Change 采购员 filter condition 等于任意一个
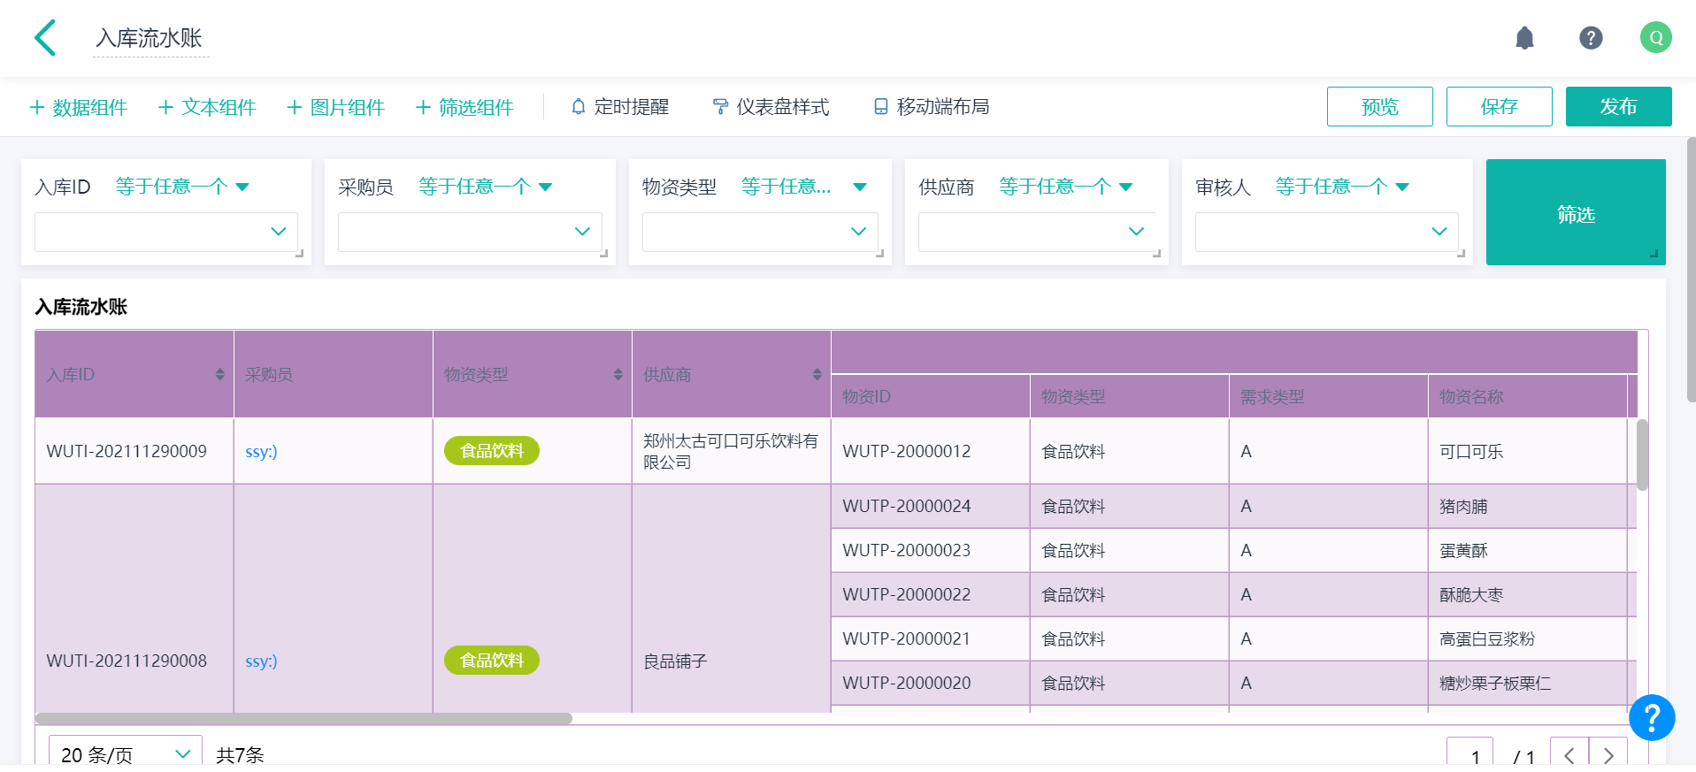1696x772 pixels. click(485, 187)
